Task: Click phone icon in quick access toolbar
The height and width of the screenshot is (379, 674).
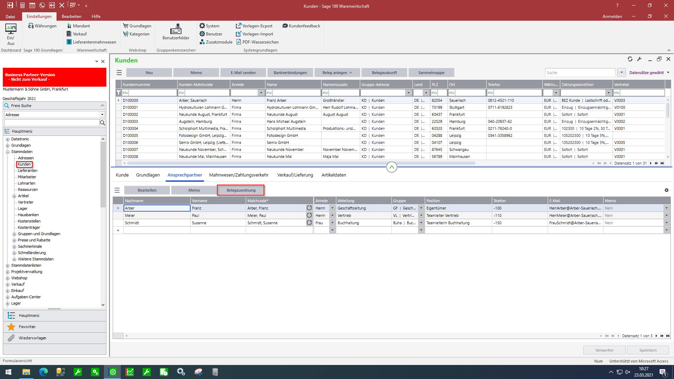Action: (x=42, y=5)
